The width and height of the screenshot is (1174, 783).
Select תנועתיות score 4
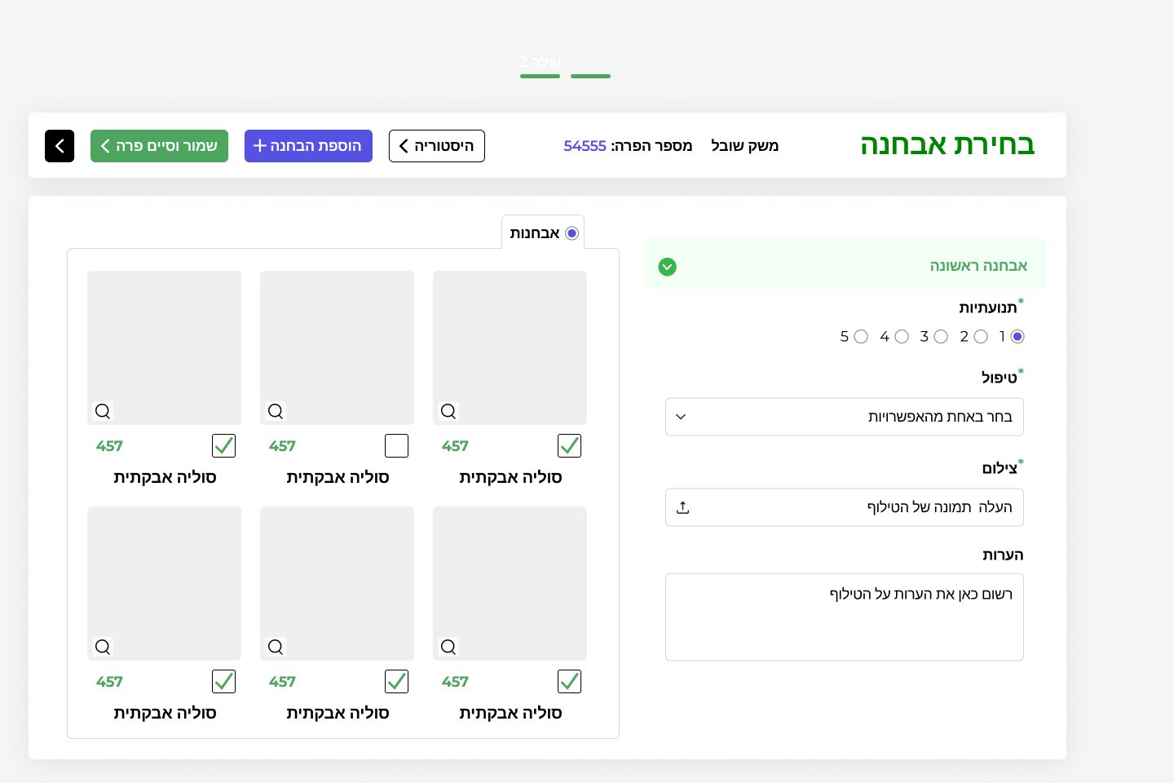[902, 337]
